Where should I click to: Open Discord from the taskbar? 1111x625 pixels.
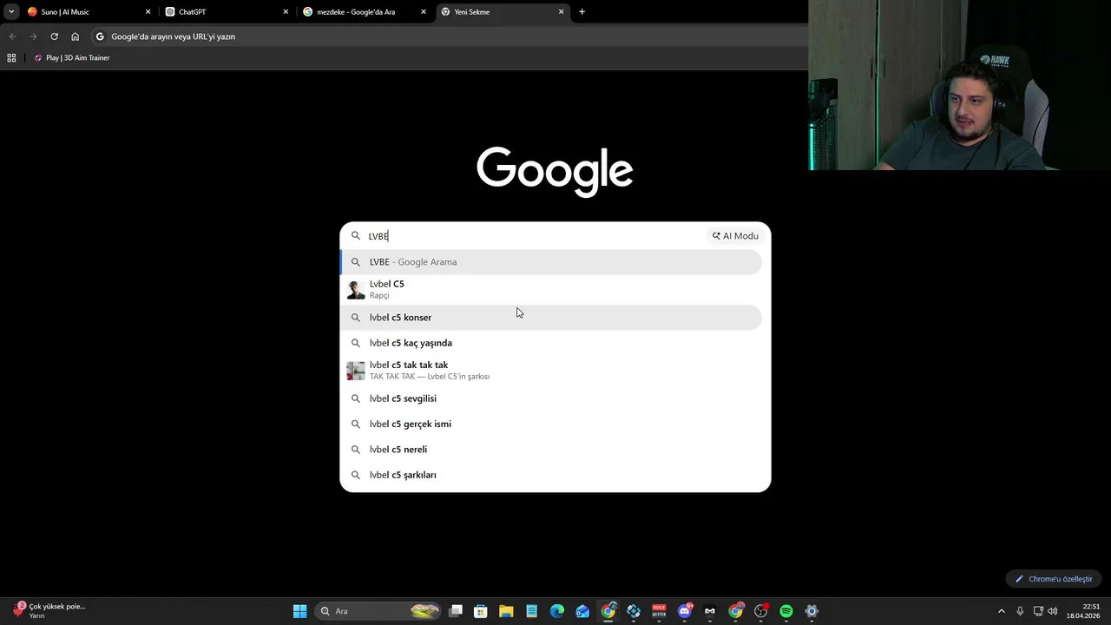685,611
